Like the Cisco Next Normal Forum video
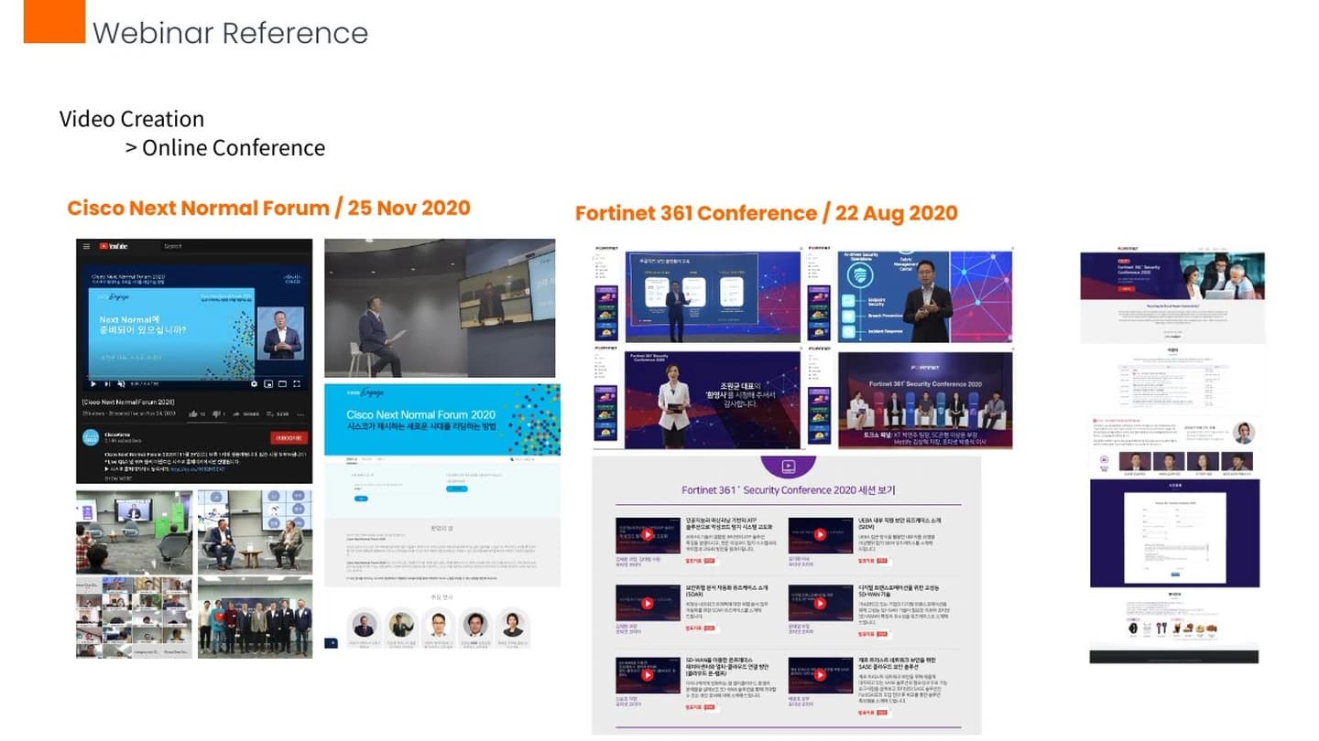The height and width of the screenshot is (741, 1319). 194,414
